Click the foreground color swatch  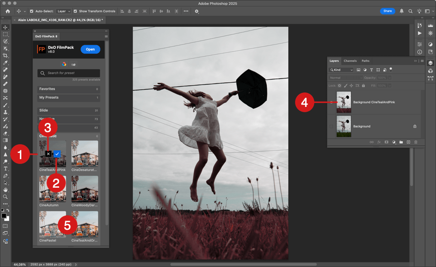click(x=4, y=216)
